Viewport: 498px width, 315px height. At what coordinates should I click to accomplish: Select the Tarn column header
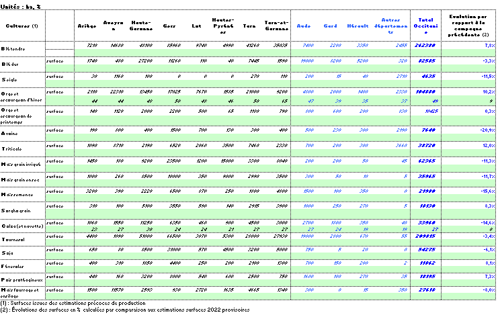point(249,26)
